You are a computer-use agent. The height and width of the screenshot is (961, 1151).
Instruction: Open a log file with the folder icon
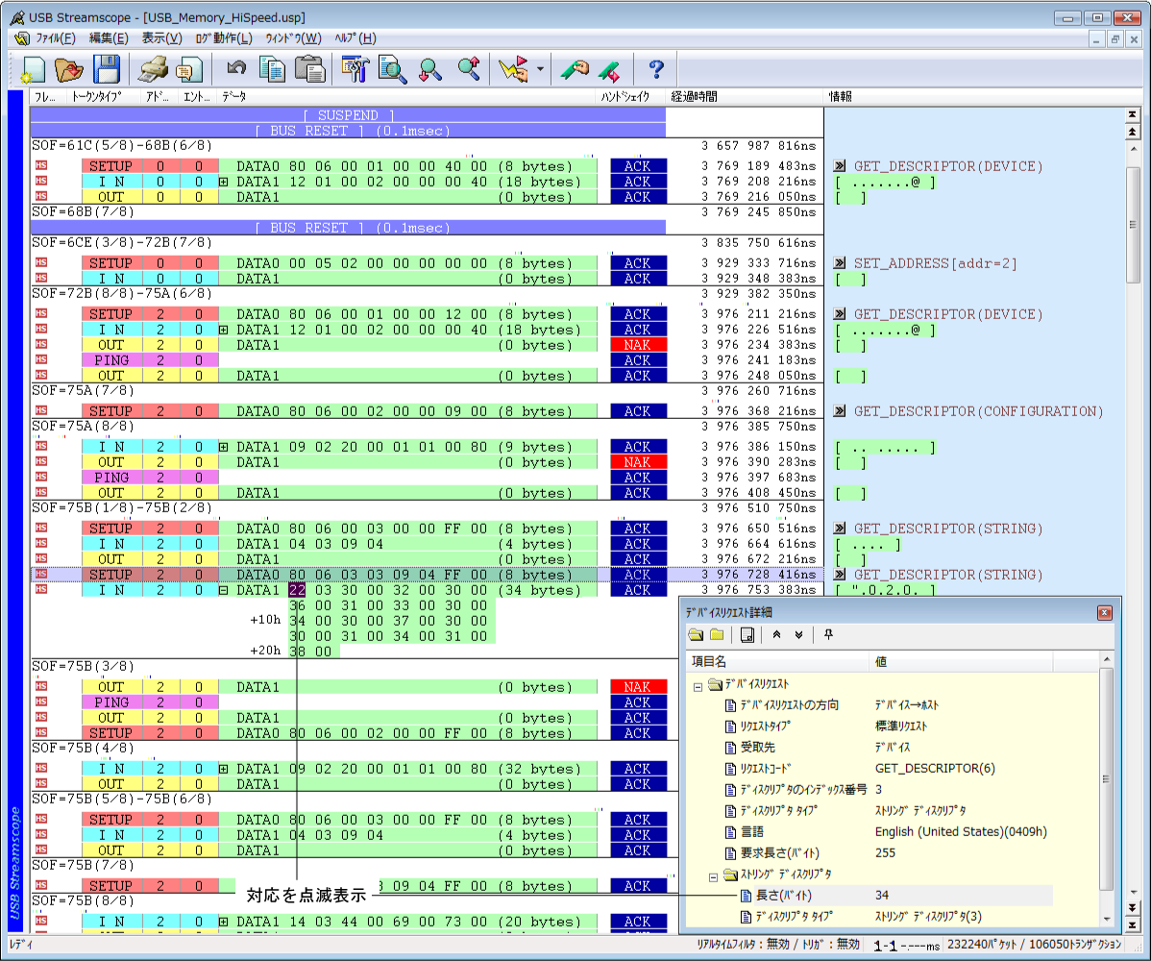click(x=69, y=70)
